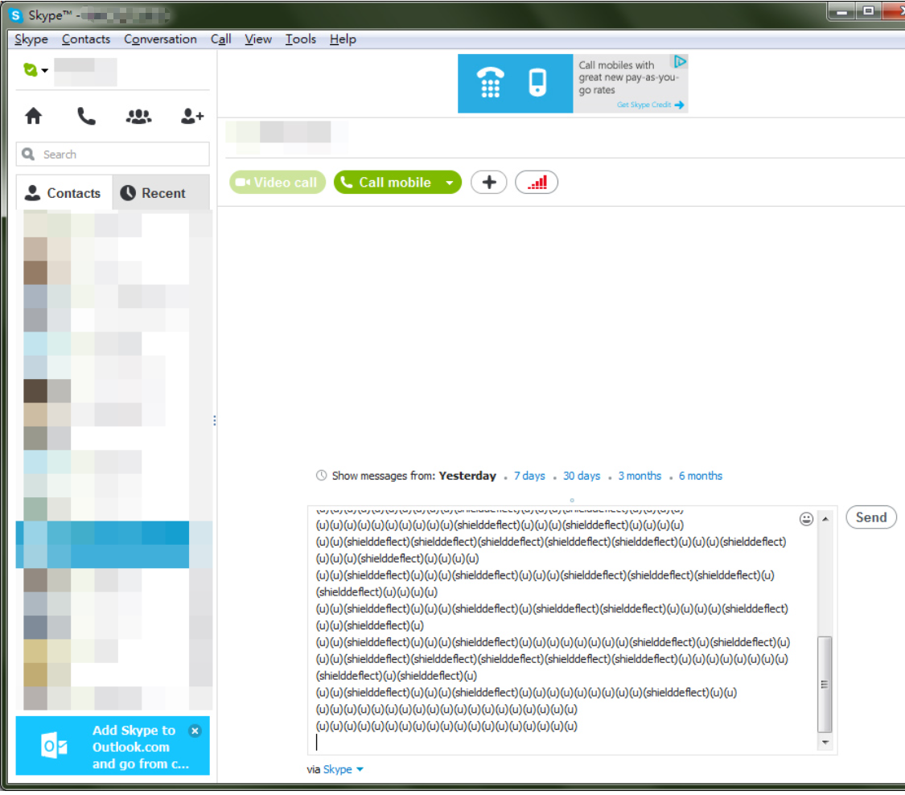Click the Get Skype Credit link
905x795 pixels.
tap(650, 105)
